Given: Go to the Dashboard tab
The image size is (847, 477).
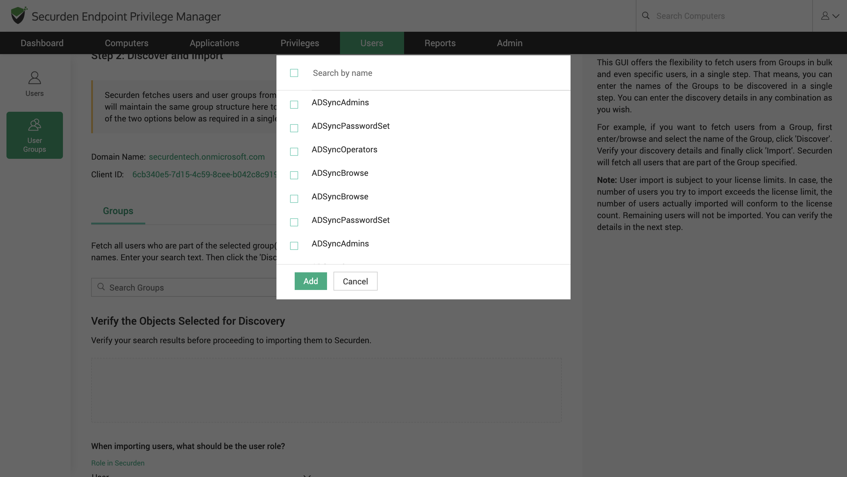Looking at the screenshot, I should point(42,43).
